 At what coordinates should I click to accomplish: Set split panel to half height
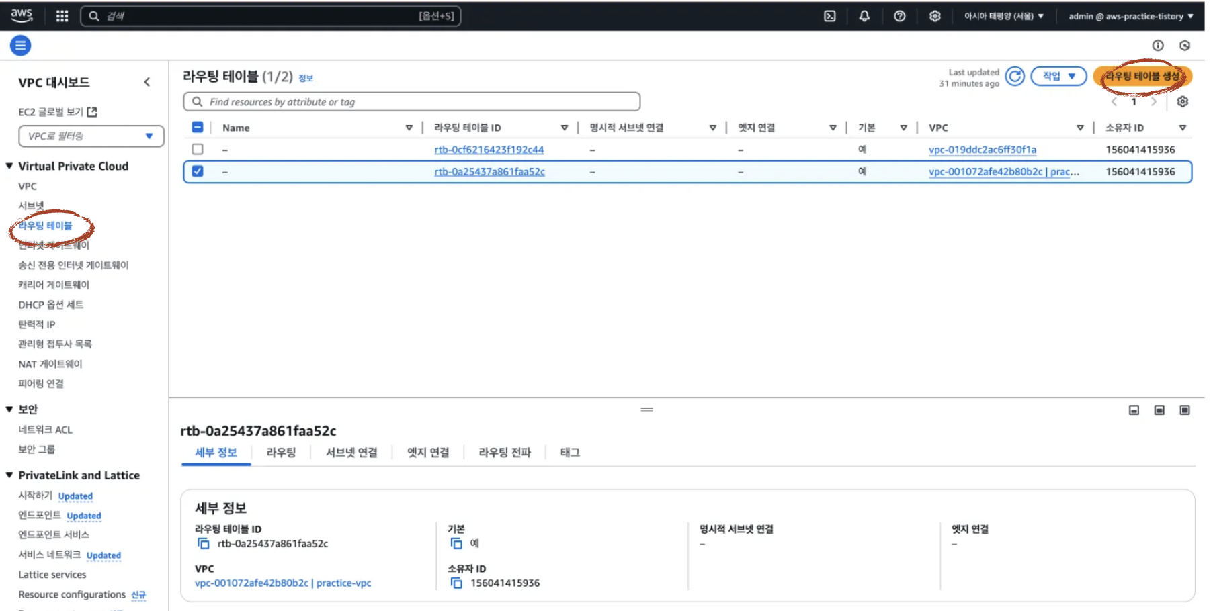[x=1159, y=410]
